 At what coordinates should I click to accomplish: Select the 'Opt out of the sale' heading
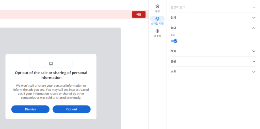tap(51, 75)
